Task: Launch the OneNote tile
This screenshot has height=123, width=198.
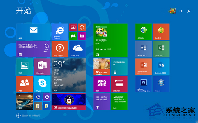Action: (x=42, y=67)
